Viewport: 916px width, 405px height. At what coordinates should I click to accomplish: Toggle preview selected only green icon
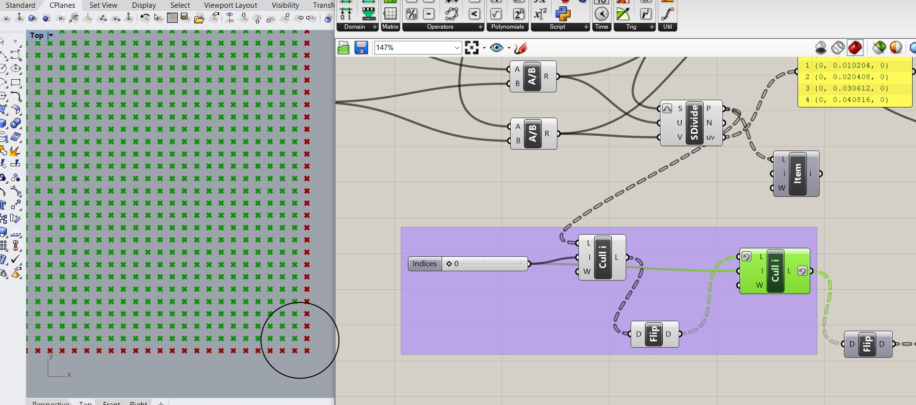pos(879,48)
